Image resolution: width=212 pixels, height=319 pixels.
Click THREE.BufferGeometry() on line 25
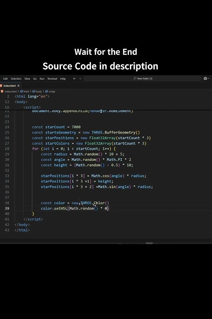pos(116,132)
